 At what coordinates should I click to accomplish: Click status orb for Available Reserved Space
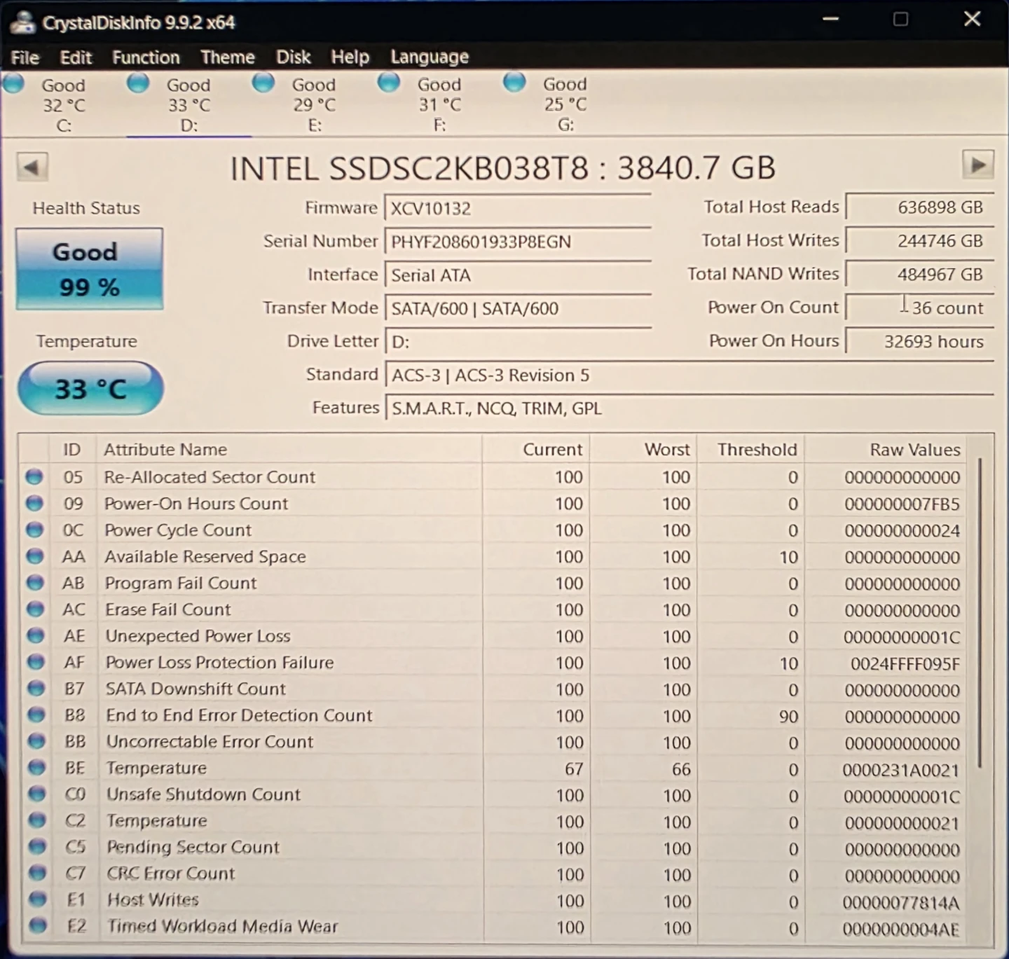coord(35,556)
